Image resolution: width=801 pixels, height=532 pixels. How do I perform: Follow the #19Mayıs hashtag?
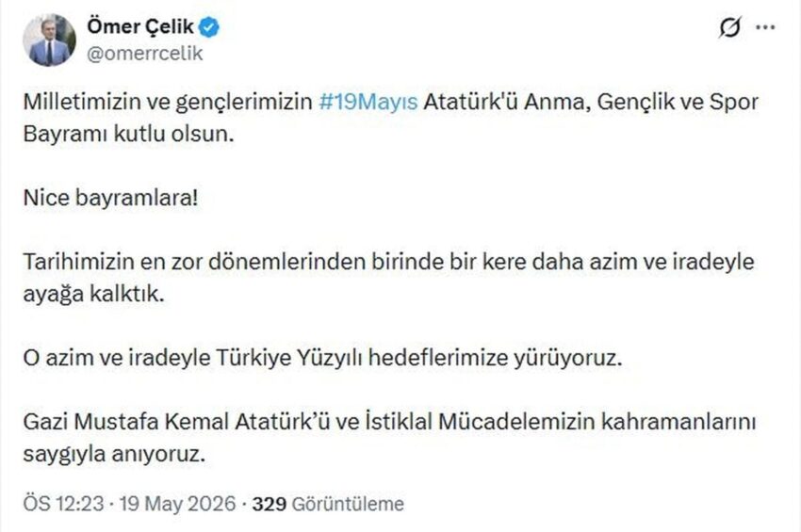(368, 102)
